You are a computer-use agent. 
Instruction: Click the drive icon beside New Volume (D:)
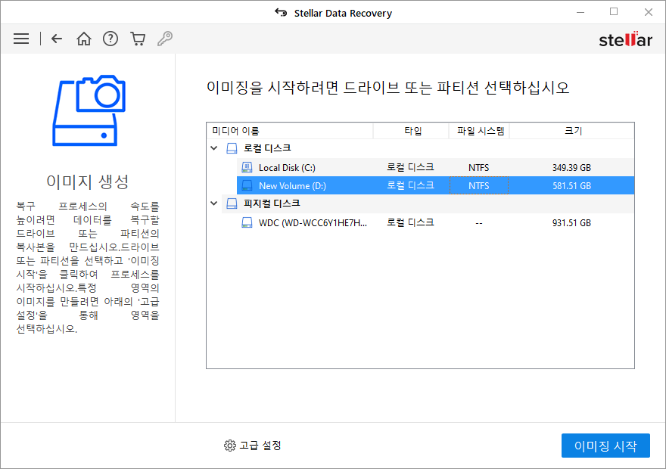point(247,185)
